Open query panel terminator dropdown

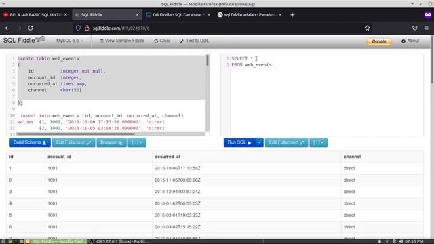318,142
